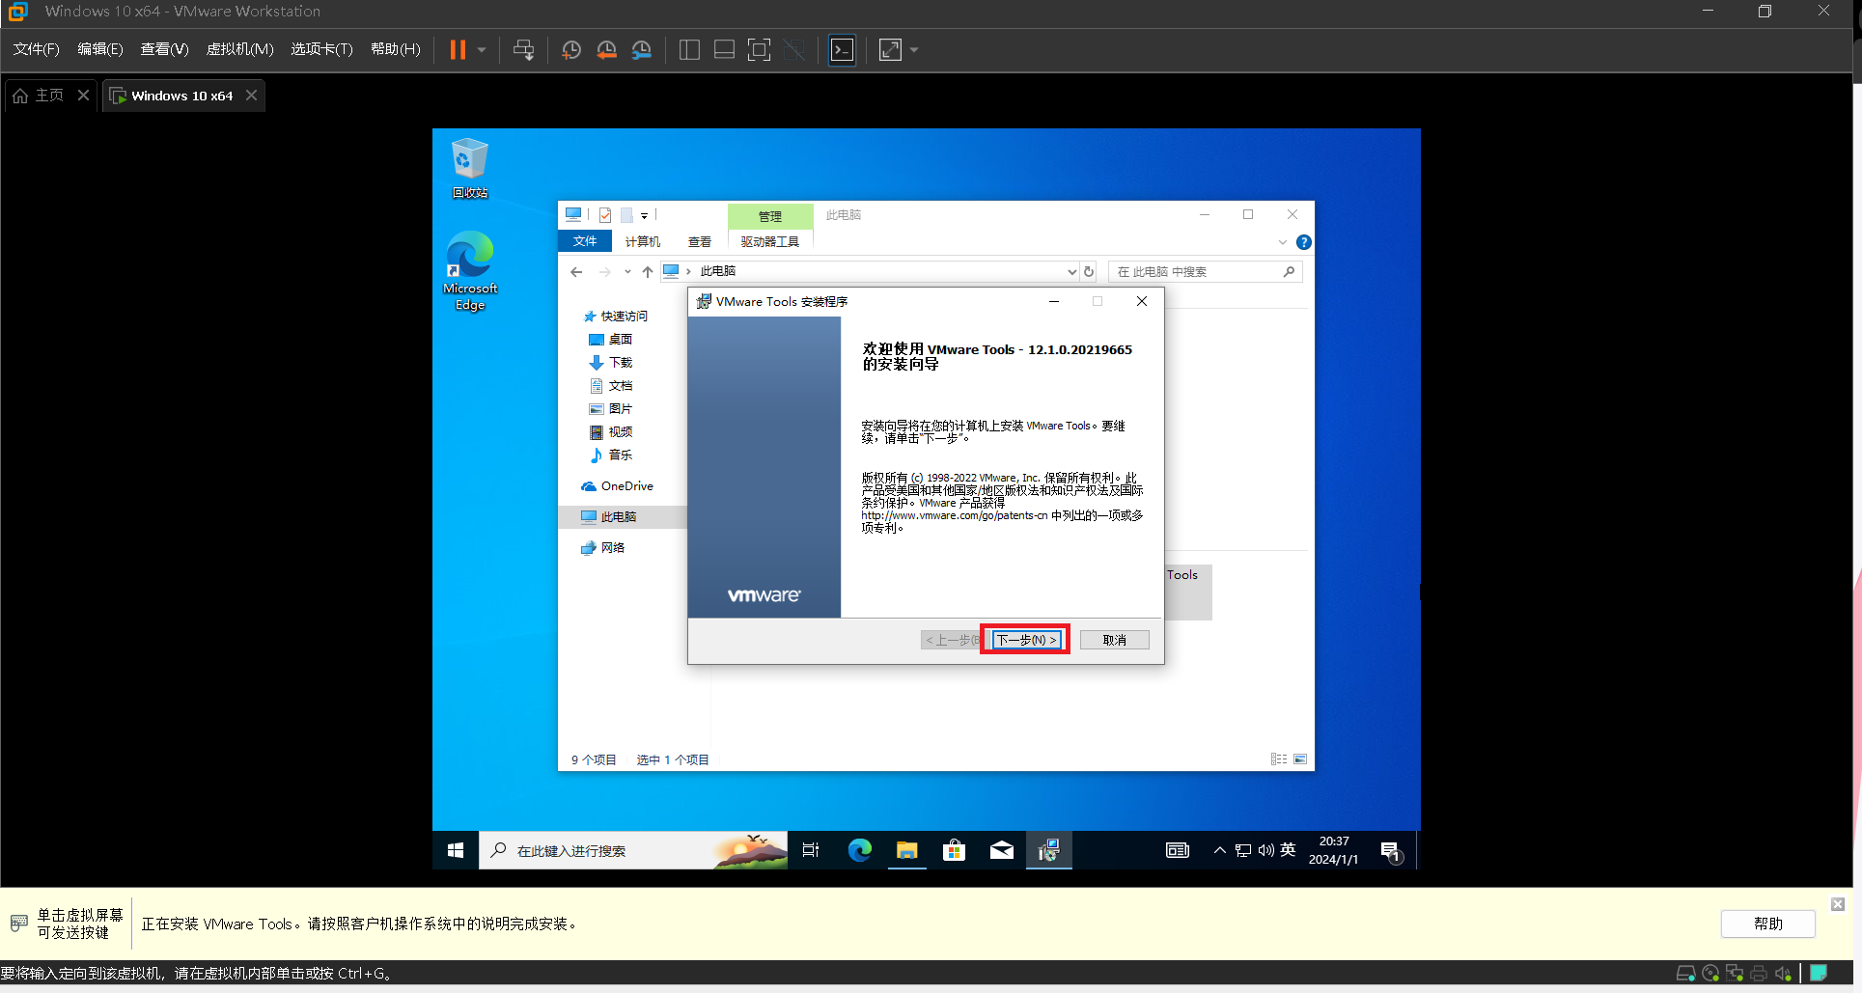The width and height of the screenshot is (1862, 993).
Task: Go back with Explorer's back arrow
Action: click(x=576, y=272)
